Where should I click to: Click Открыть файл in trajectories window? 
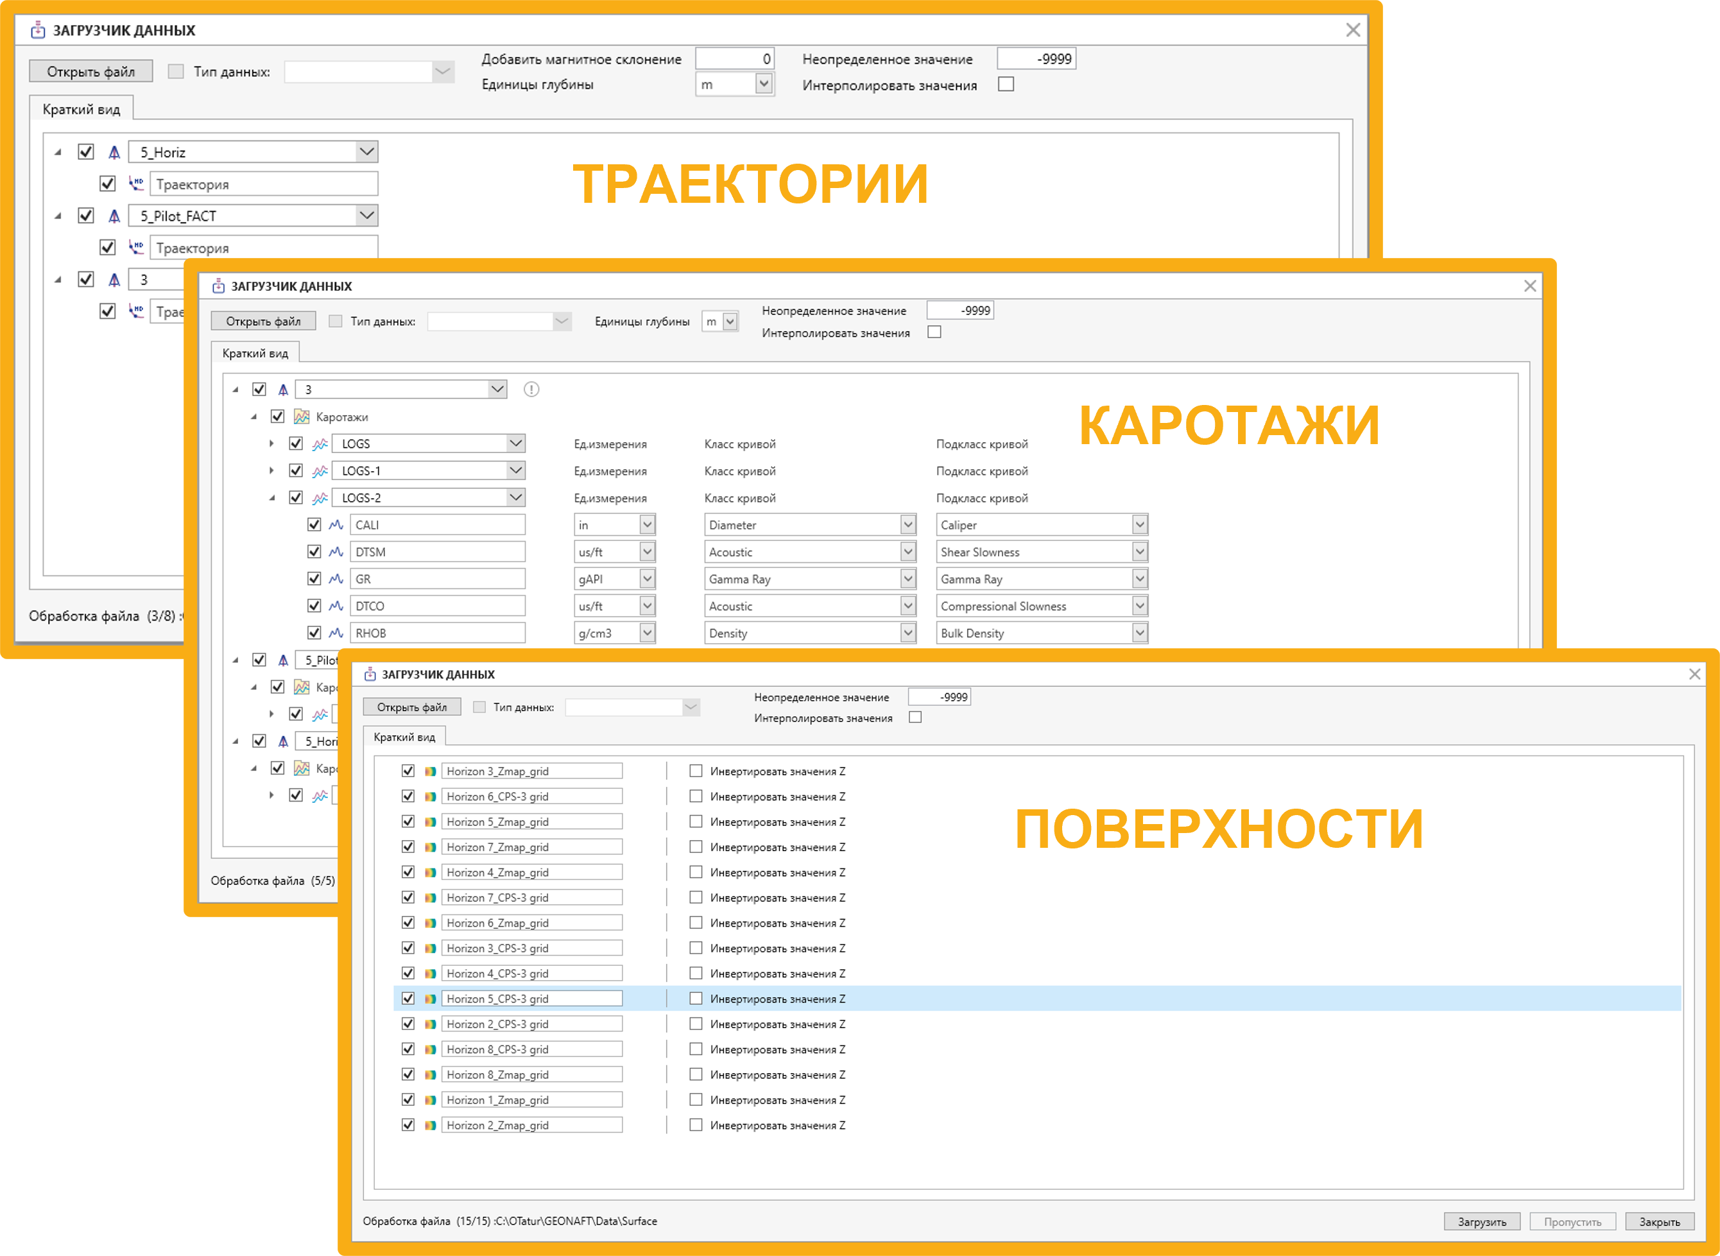point(91,71)
